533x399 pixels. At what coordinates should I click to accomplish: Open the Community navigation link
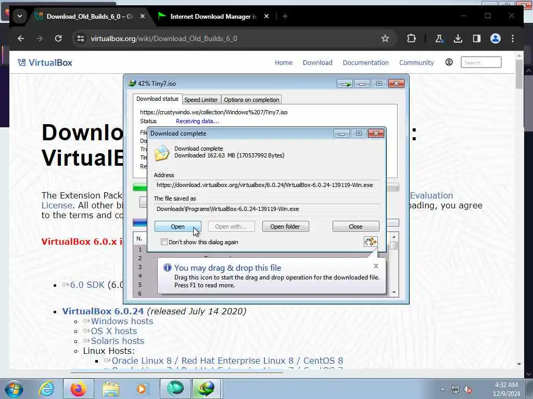tap(416, 63)
